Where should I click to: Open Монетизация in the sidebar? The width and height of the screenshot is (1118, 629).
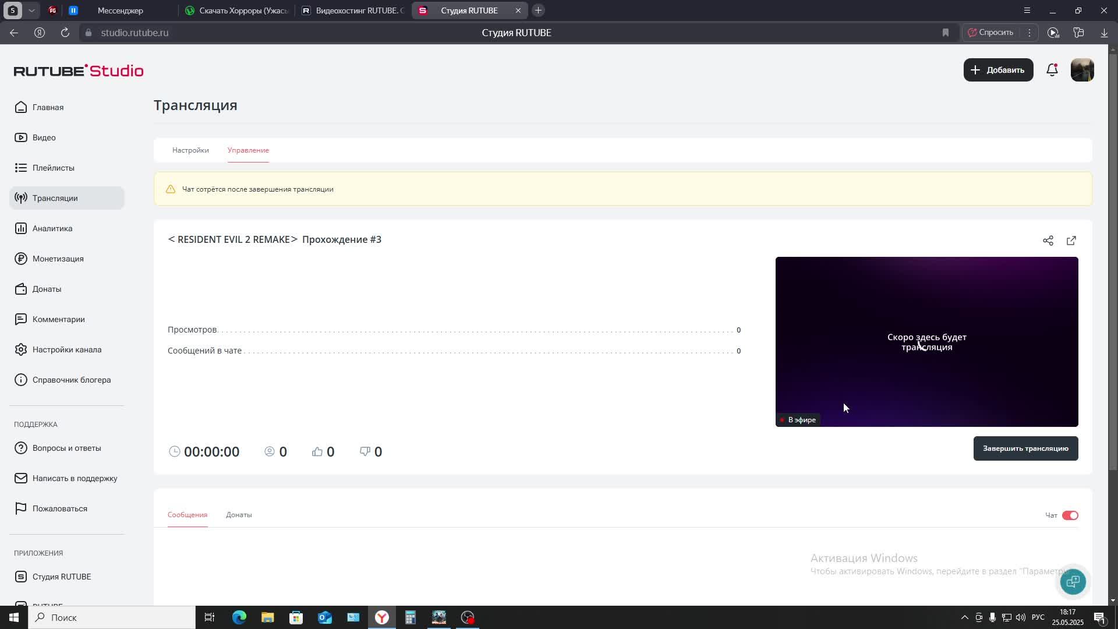pyautogui.click(x=58, y=259)
